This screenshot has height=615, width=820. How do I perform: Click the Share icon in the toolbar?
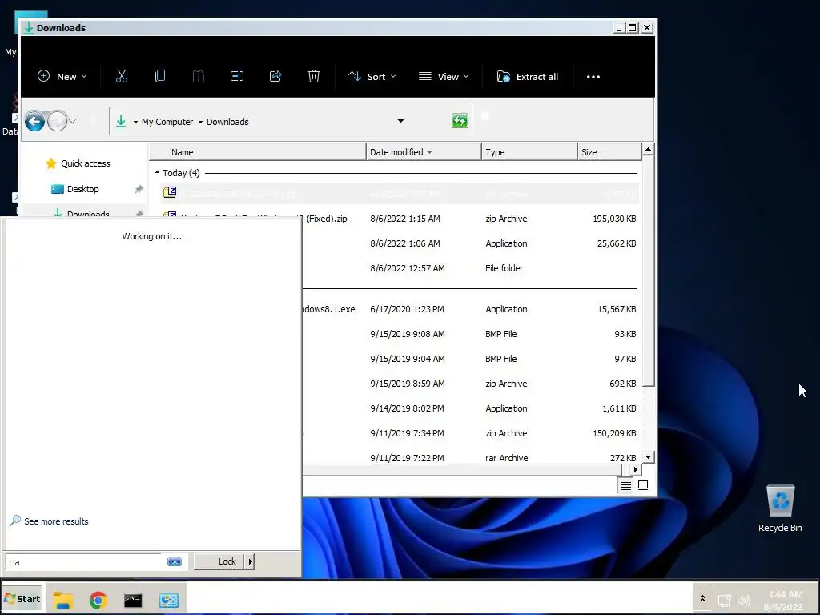pos(275,76)
